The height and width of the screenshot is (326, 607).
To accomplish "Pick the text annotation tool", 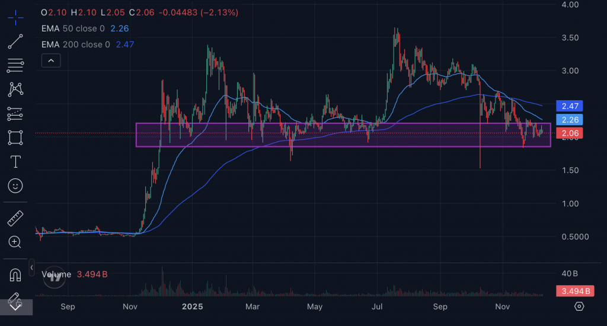I will (15, 162).
